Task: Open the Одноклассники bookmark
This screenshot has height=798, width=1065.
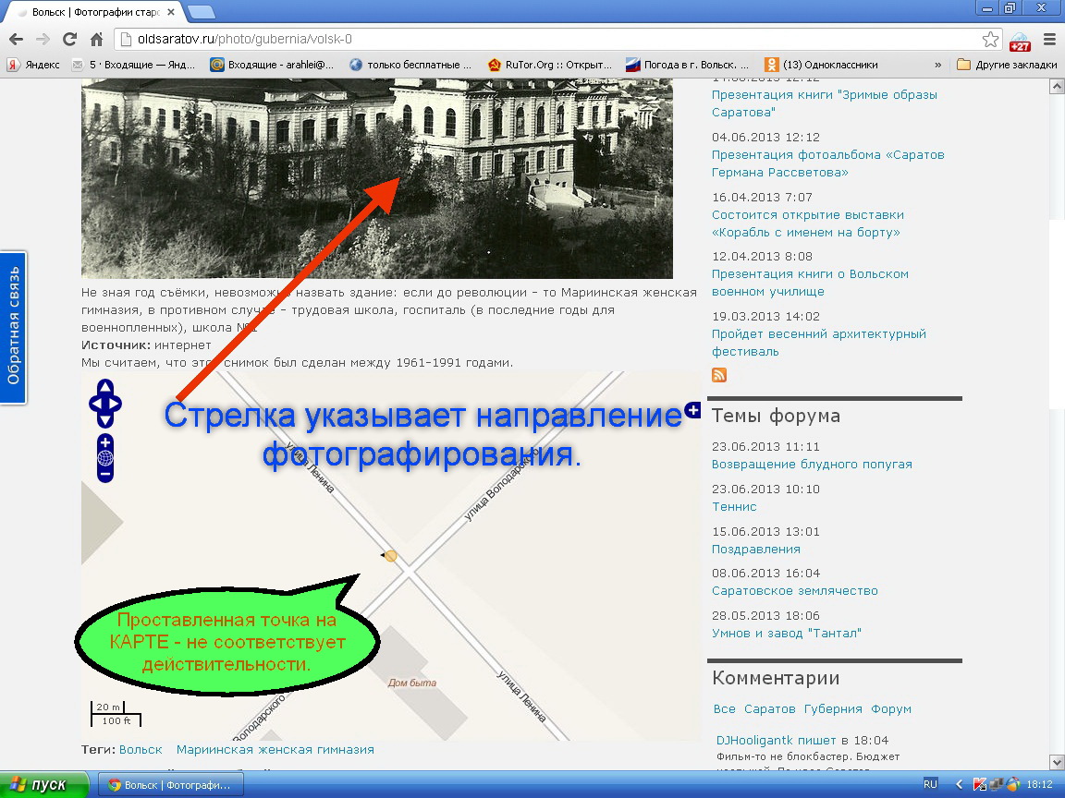Action: [821, 65]
